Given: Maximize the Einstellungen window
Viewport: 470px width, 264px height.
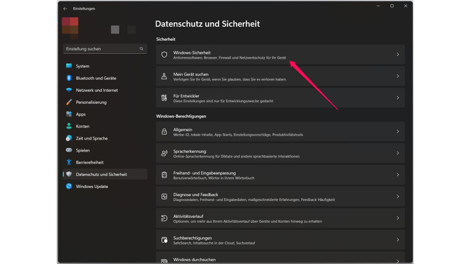Looking at the screenshot, I should (x=392, y=6).
